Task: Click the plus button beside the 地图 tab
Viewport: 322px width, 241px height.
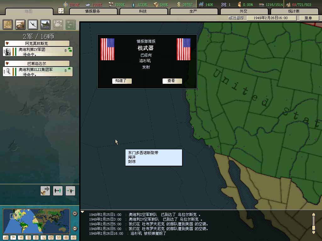Action: [x=61, y=11]
